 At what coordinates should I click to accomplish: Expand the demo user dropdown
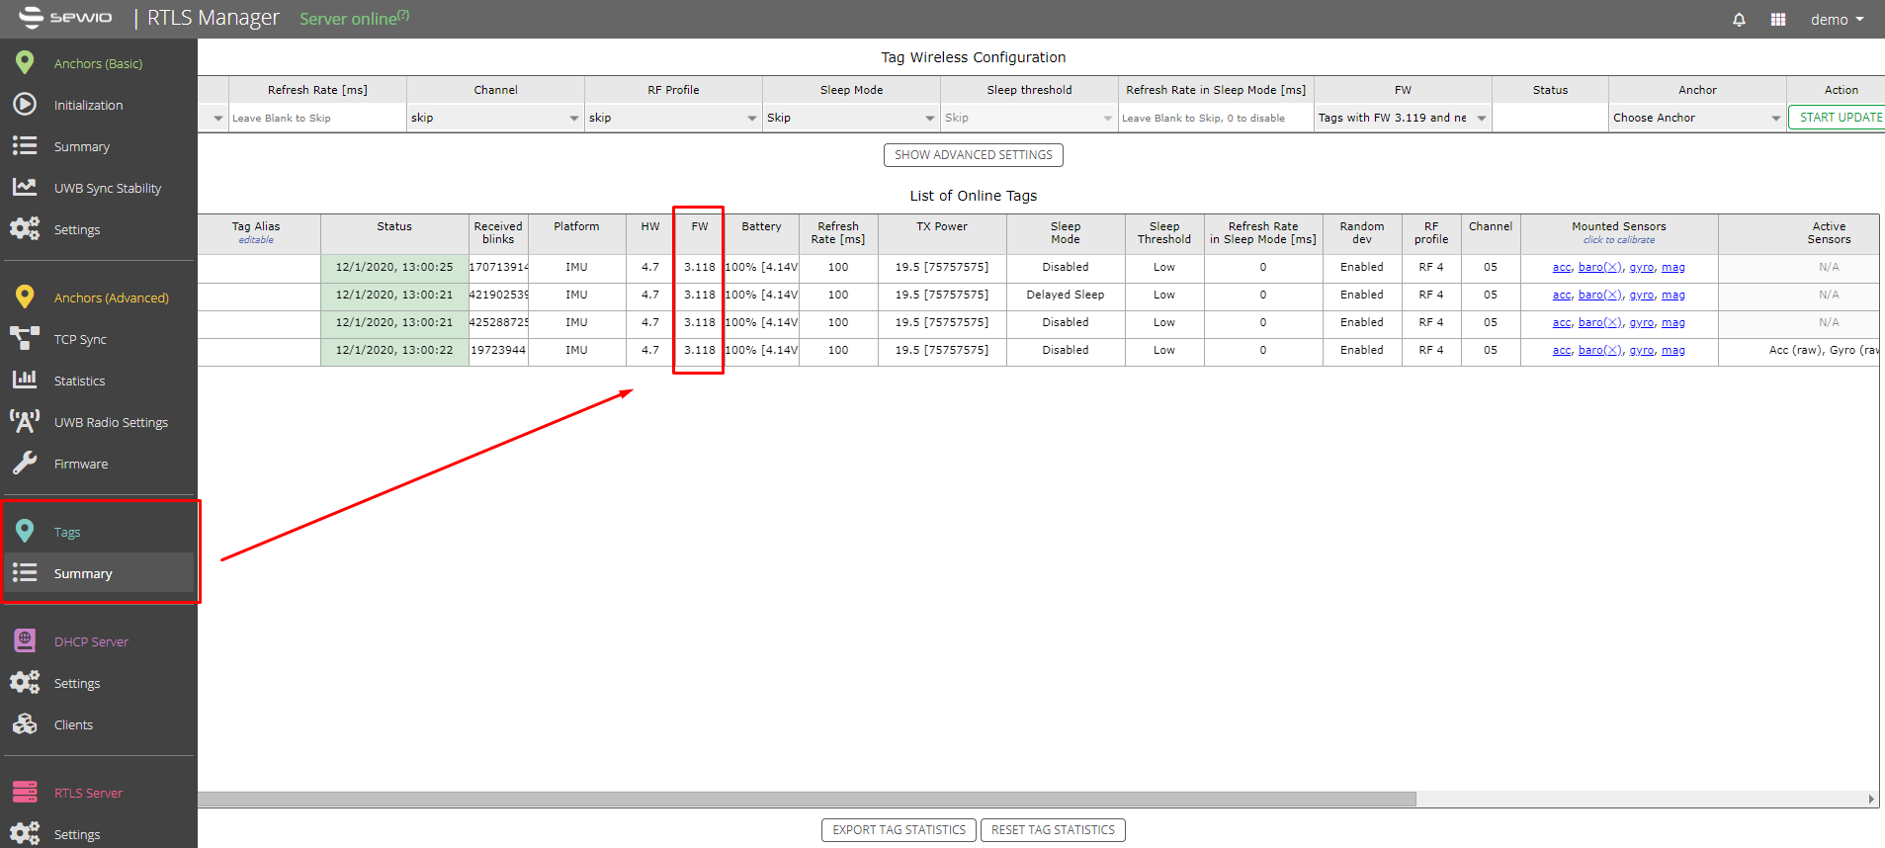pyautogui.click(x=1837, y=20)
